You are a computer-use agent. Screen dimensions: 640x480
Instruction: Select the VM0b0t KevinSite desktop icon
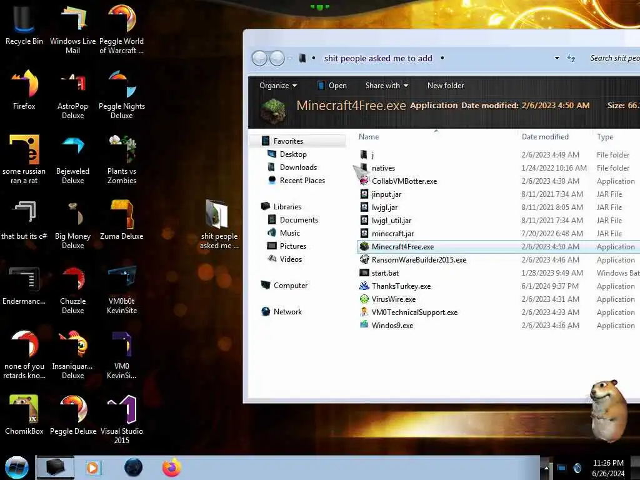(122, 290)
